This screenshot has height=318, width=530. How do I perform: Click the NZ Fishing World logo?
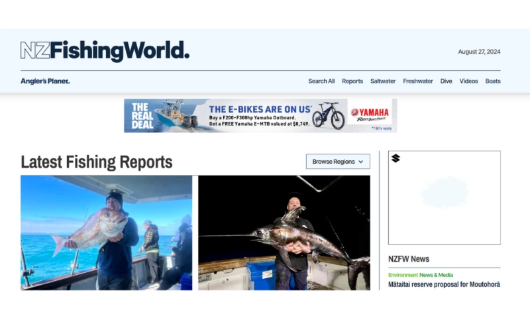click(105, 52)
